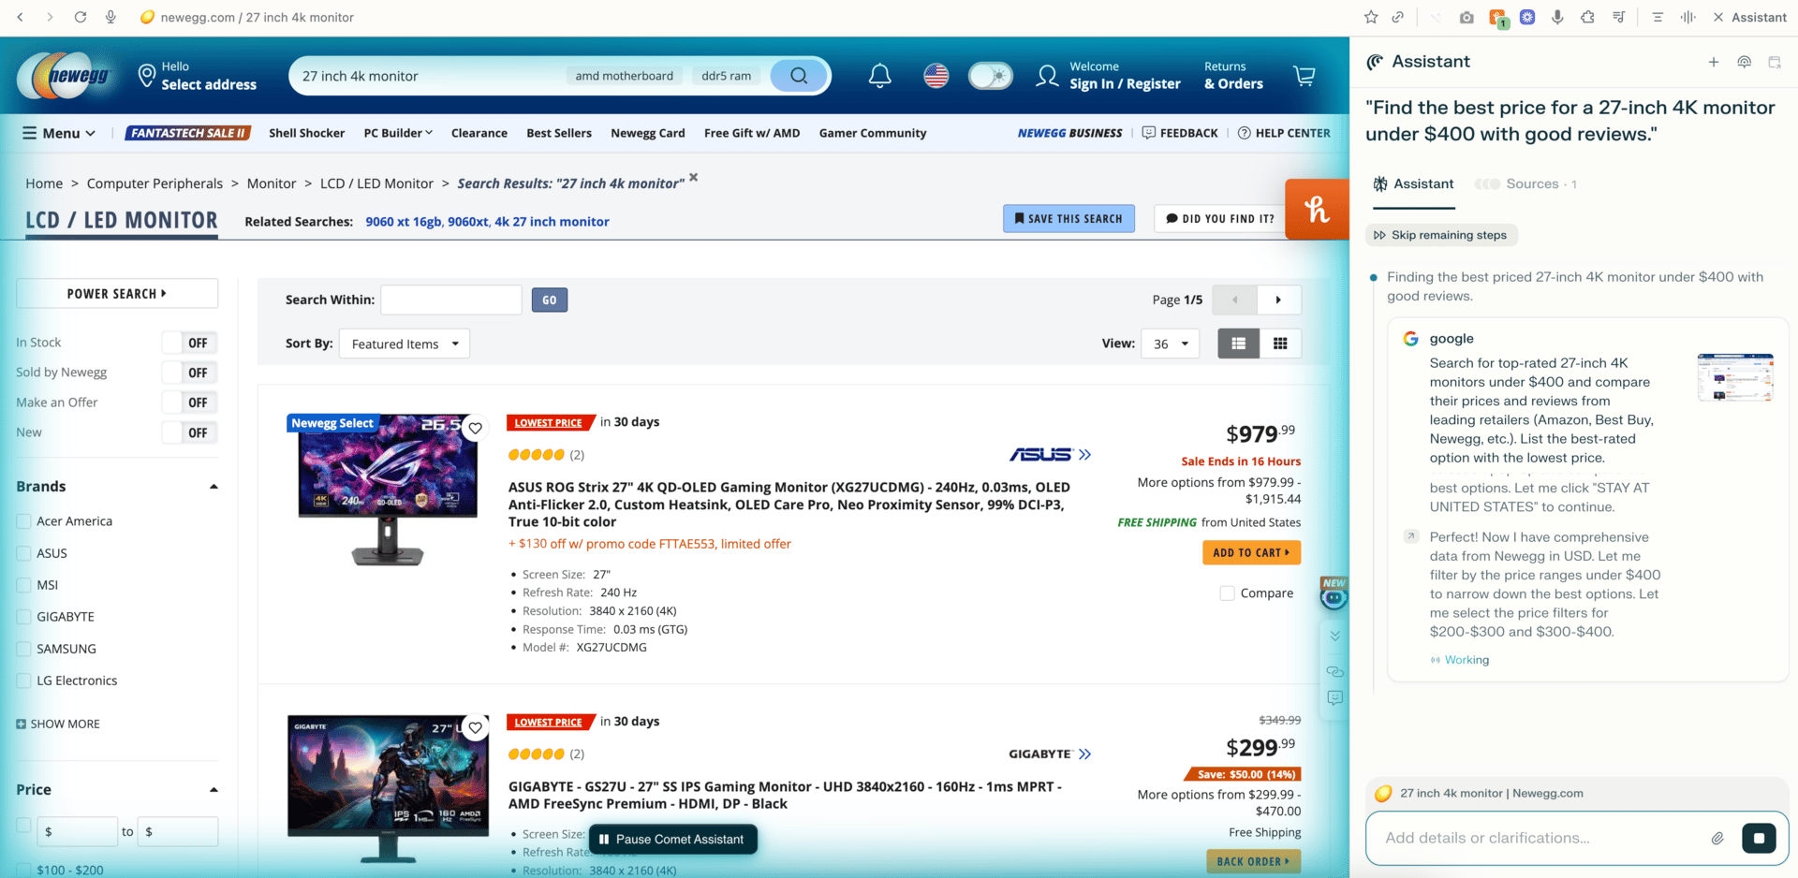The width and height of the screenshot is (1798, 878).
Task: Check the Acer America brand checkbox
Action: pos(24,521)
